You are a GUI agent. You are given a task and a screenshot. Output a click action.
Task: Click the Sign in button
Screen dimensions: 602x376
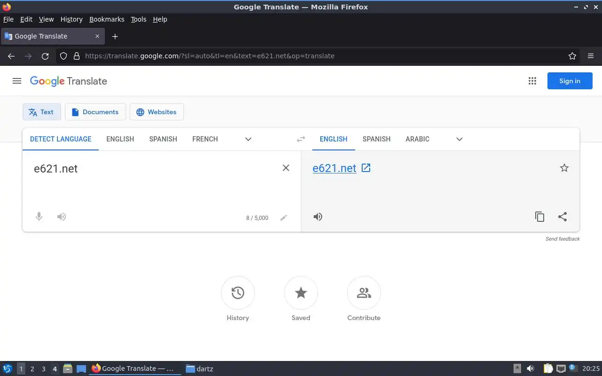point(570,81)
